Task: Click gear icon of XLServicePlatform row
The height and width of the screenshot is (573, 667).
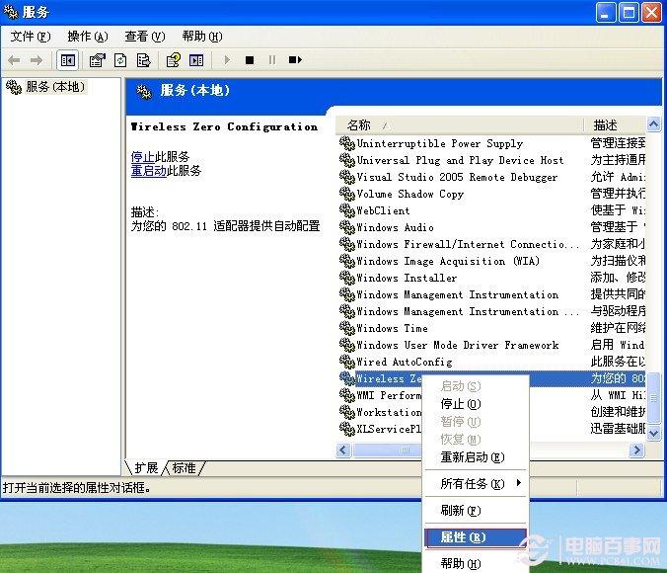Action: pos(347,429)
